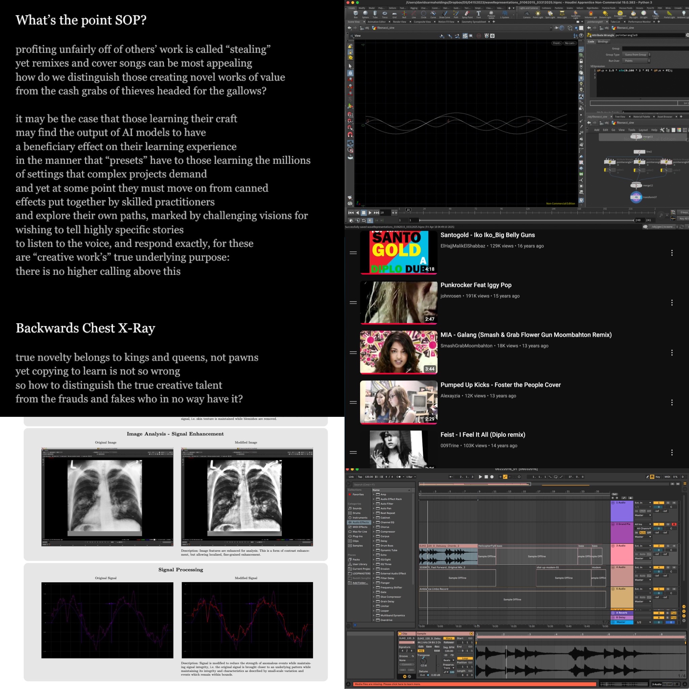689x689 pixels.
Task: Click the Stop button in Ableton transport
Action: click(486, 477)
